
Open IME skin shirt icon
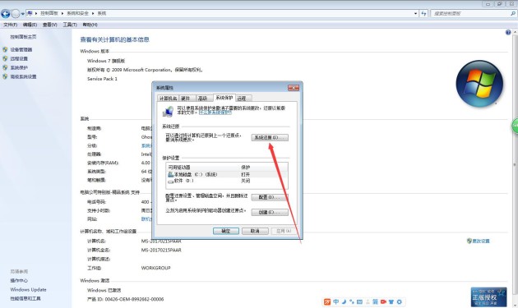point(391,301)
